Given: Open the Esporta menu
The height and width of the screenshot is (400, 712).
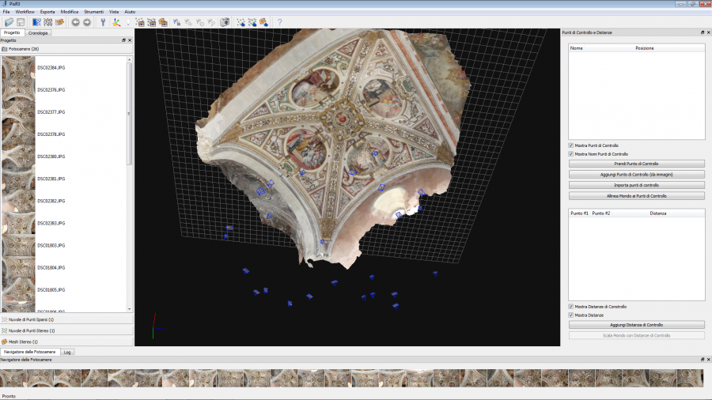Looking at the screenshot, I should (47, 12).
